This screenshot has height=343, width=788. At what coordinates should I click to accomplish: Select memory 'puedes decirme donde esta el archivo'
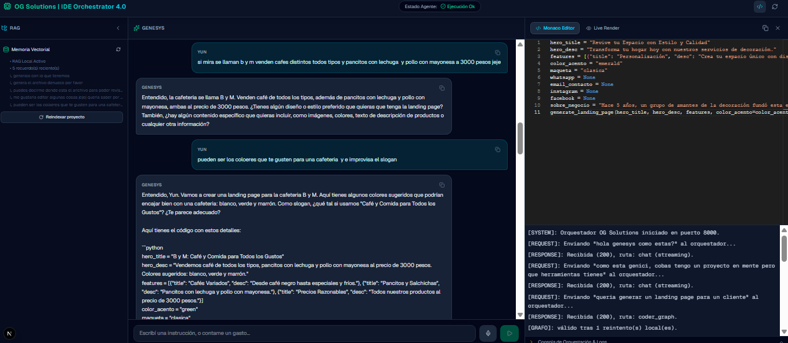point(66,90)
